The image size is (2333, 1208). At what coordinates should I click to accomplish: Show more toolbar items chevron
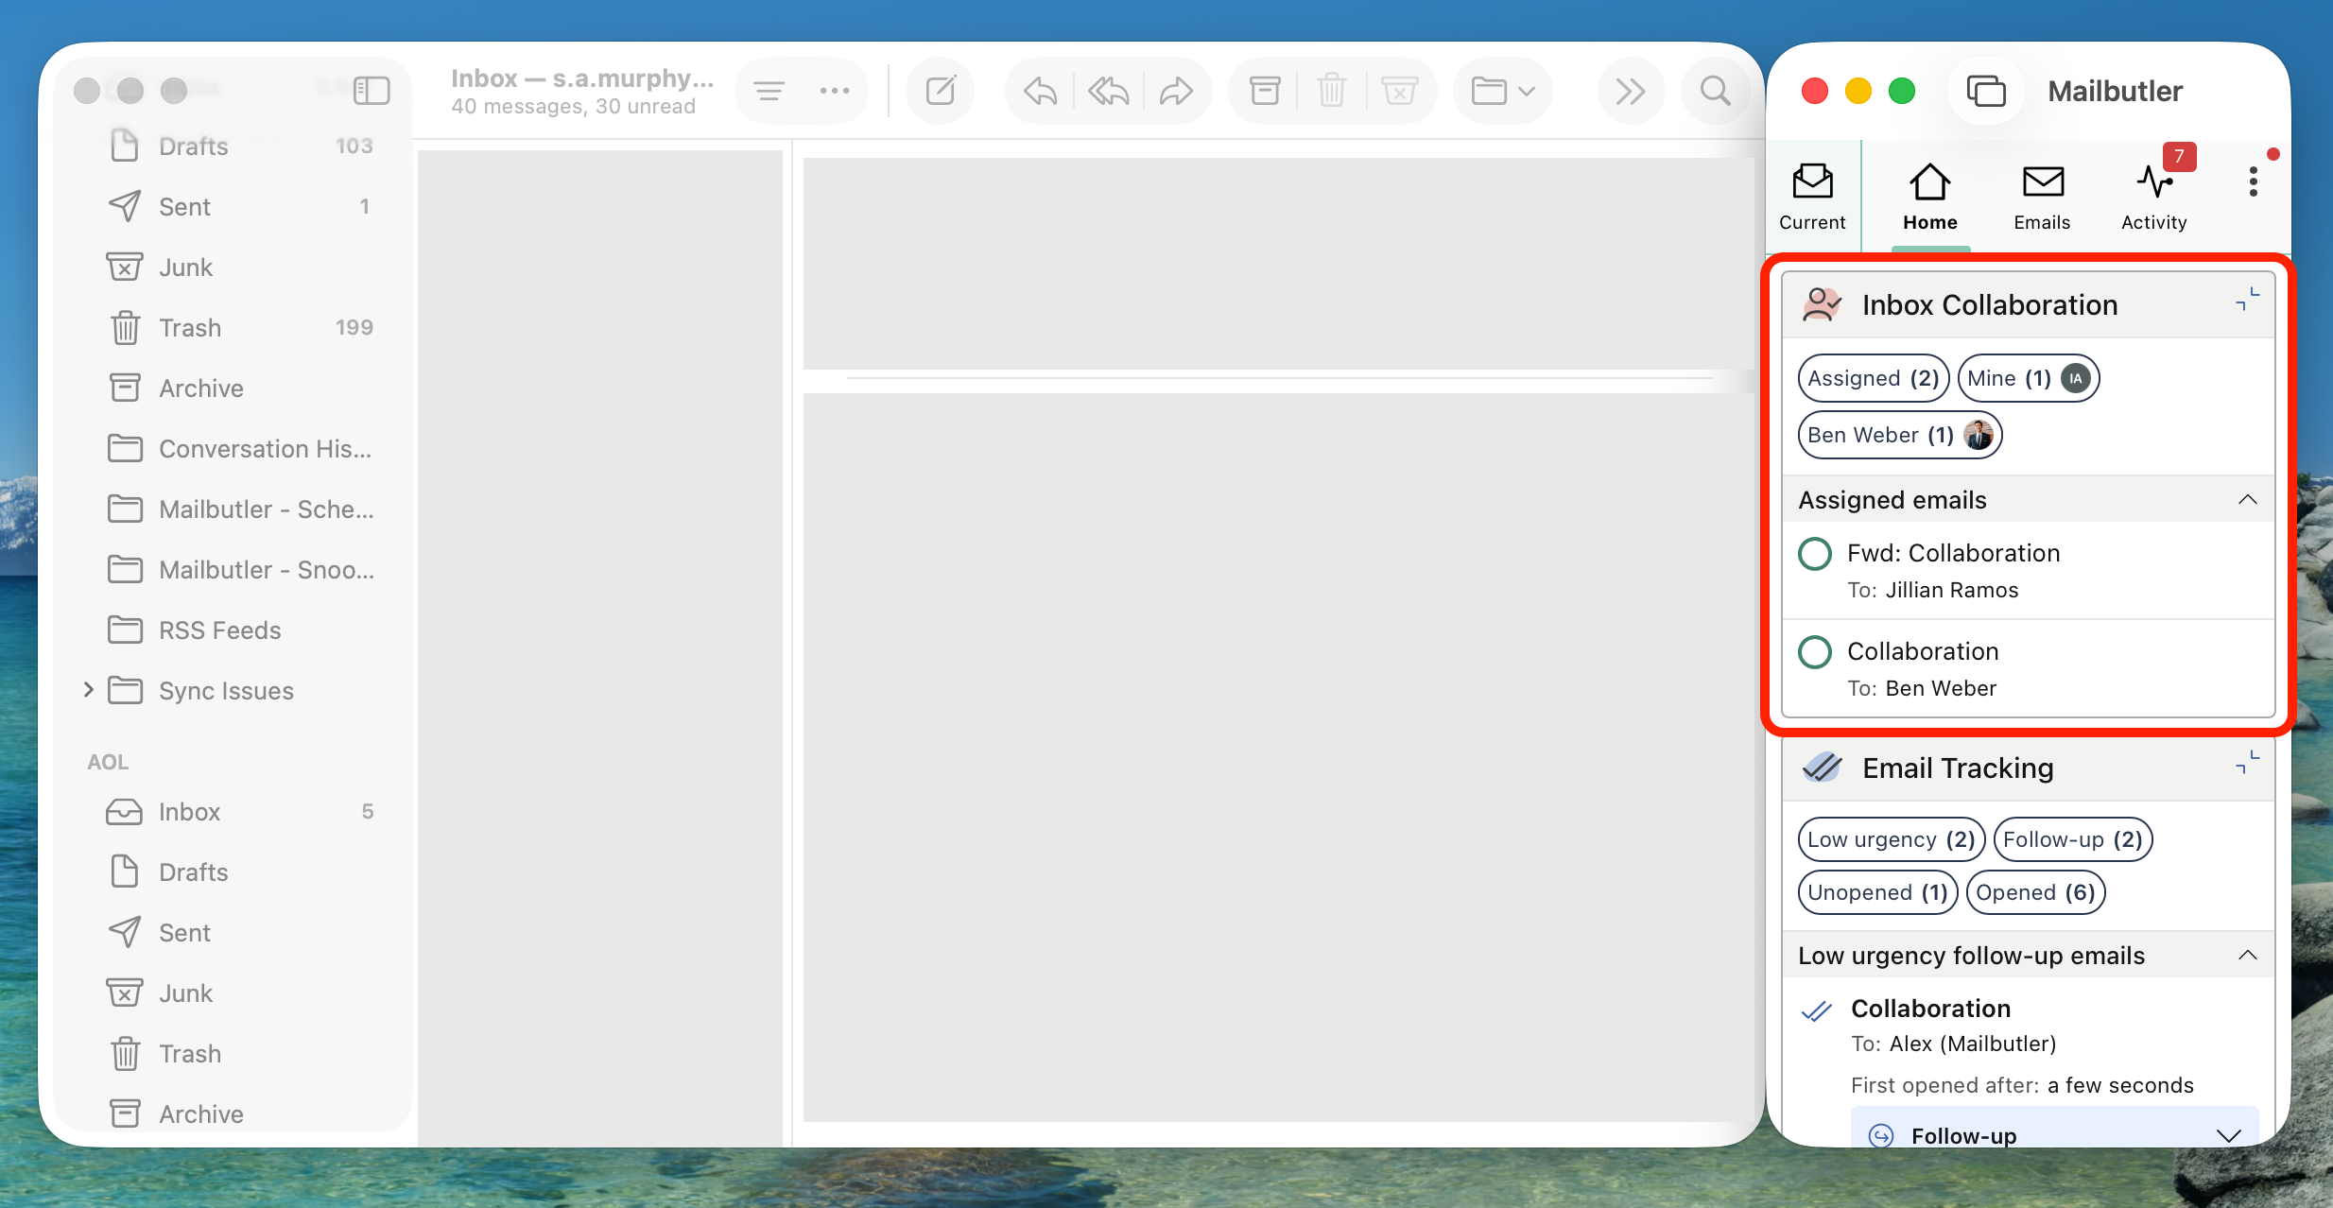pyautogui.click(x=1631, y=91)
